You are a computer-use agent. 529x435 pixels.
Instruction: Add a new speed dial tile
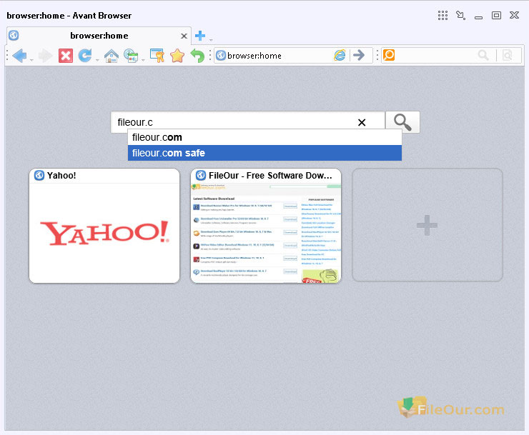[x=427, y=226]
